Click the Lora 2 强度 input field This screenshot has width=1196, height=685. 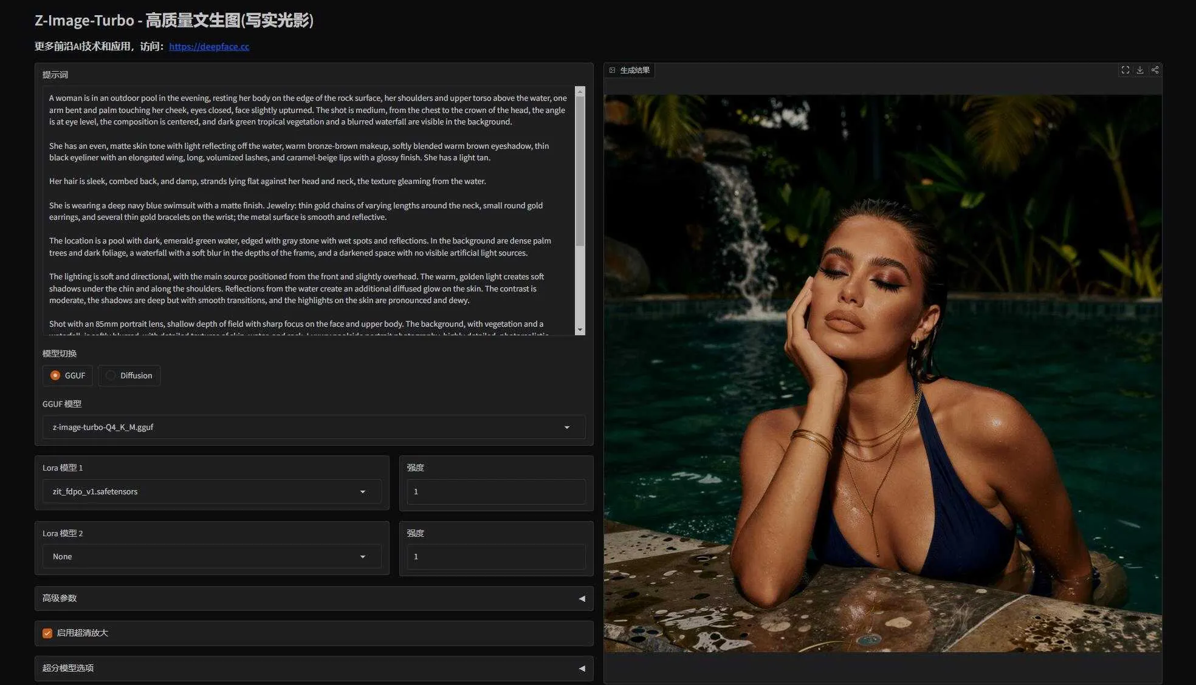tap(495, 556)
